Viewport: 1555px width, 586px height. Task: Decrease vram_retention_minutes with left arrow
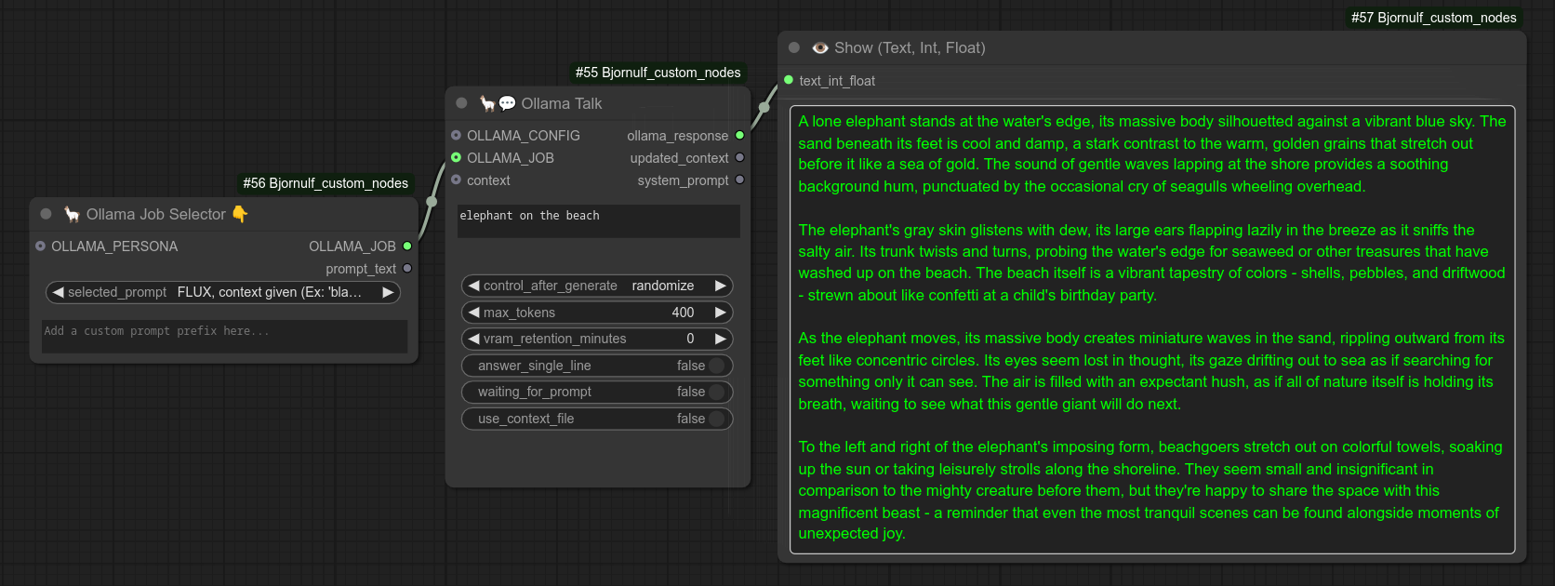[474, 339]
